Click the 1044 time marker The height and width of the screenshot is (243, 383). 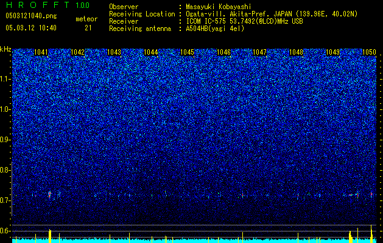pos(151,52)
